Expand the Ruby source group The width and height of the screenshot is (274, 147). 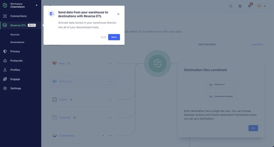pos(110,63)
